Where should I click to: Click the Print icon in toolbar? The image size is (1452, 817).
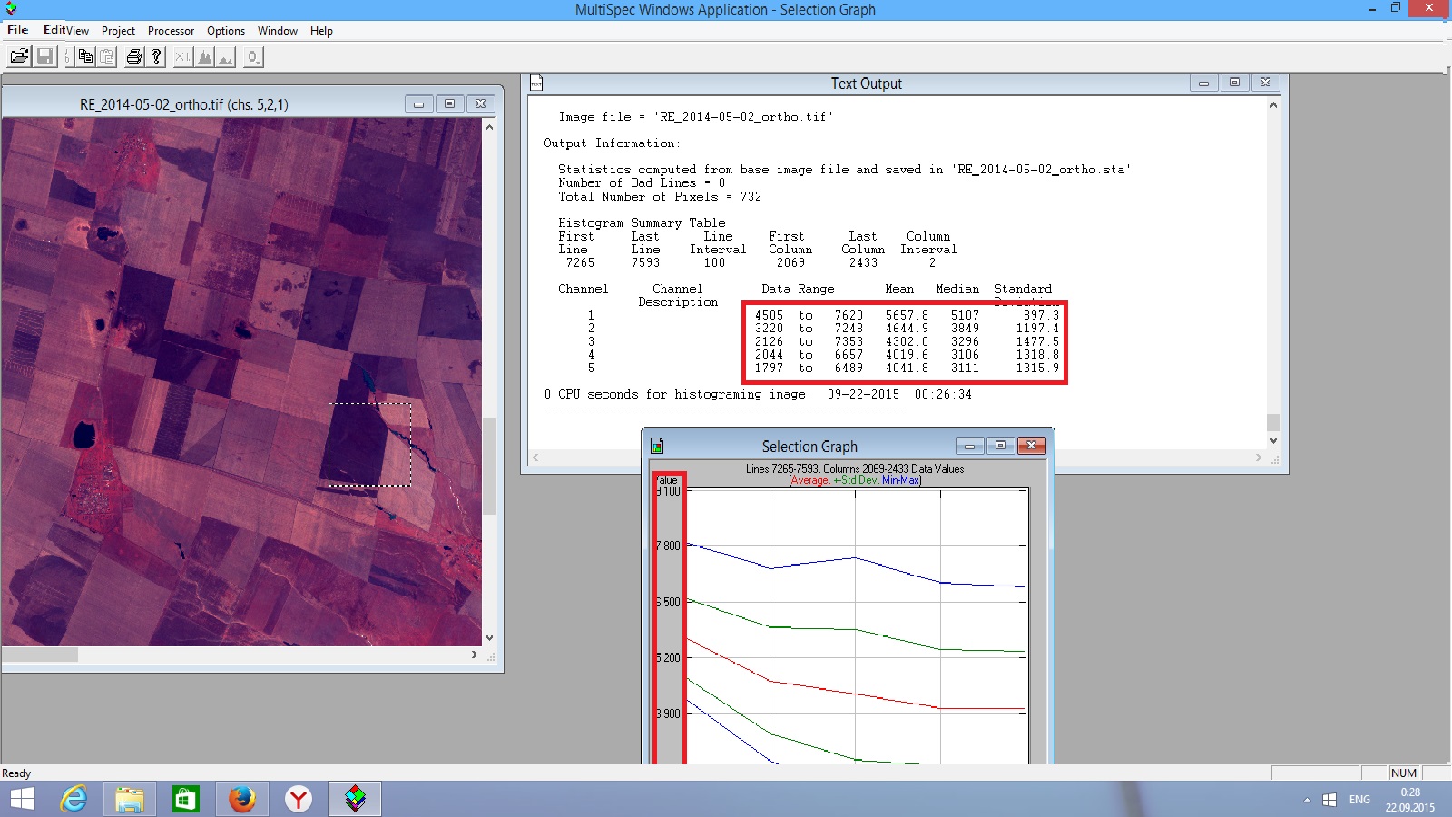coord(134,57)
